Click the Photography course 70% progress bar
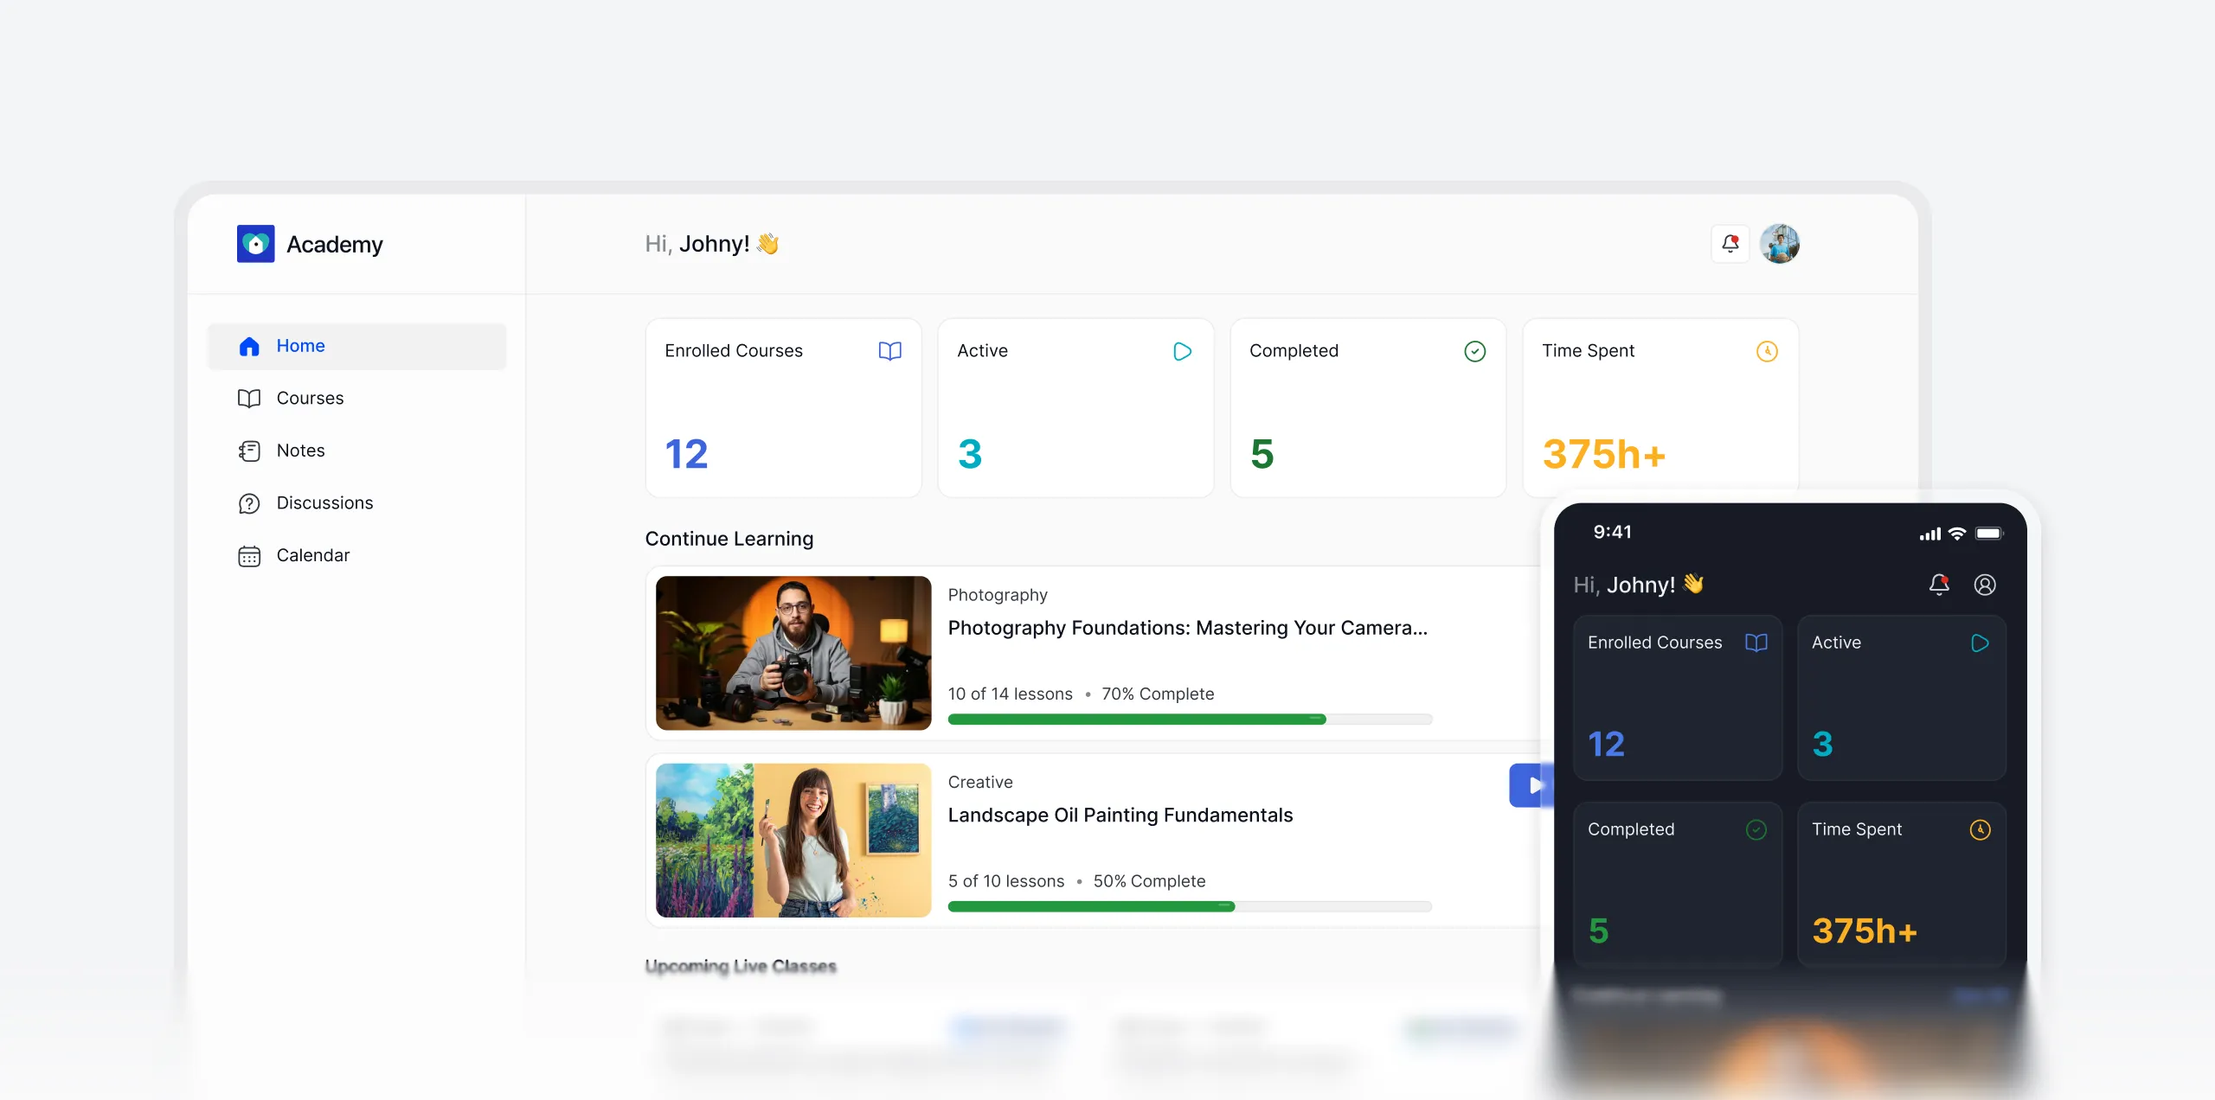The width and height of the screenshot is (2215, 1100). (1191, 719)
